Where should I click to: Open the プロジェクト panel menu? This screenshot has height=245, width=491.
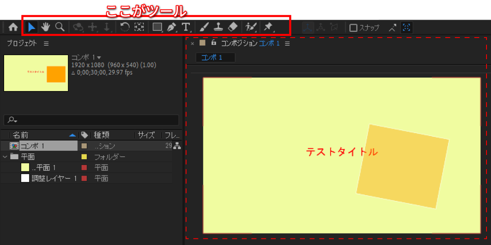pos(46,43)
